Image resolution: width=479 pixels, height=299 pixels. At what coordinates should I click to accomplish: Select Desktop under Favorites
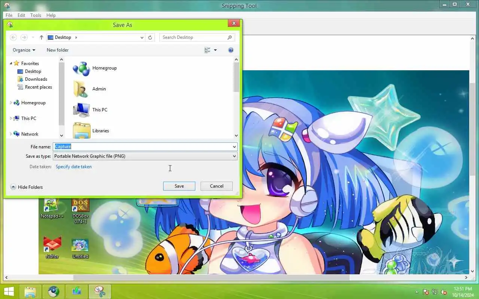[33, 71]
